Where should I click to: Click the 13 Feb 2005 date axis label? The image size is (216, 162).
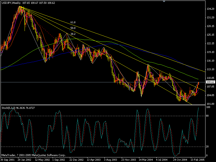(x=197, y=159)
